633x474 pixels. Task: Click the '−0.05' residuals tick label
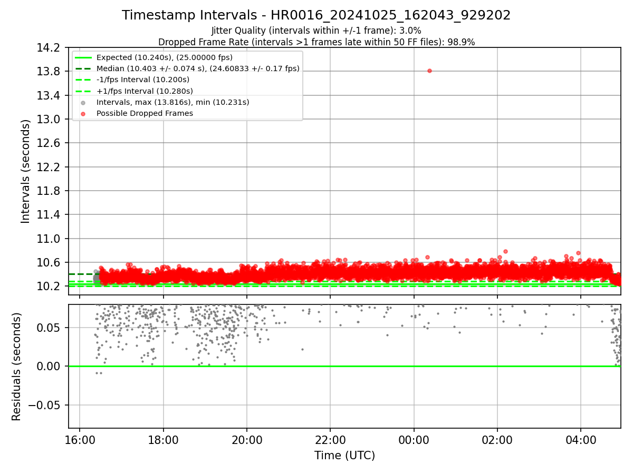pos(45,406)
